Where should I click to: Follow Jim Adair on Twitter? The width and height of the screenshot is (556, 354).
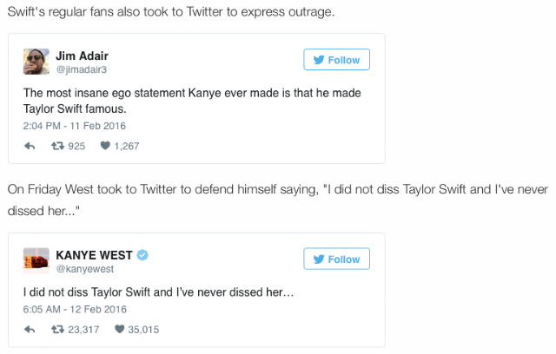(x=336, y=60)
